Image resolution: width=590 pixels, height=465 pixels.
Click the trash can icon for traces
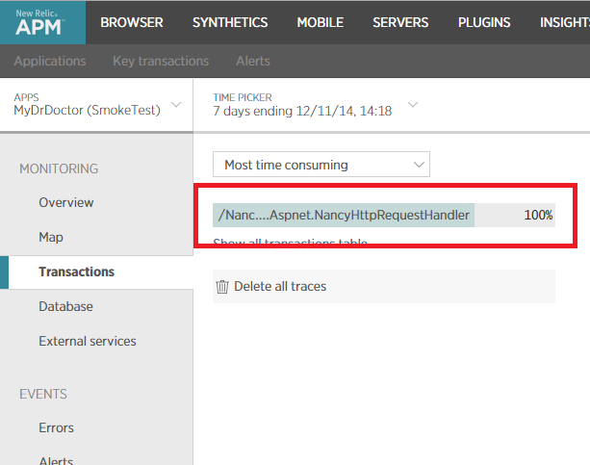pyautogui.click(x=222, y=287)
